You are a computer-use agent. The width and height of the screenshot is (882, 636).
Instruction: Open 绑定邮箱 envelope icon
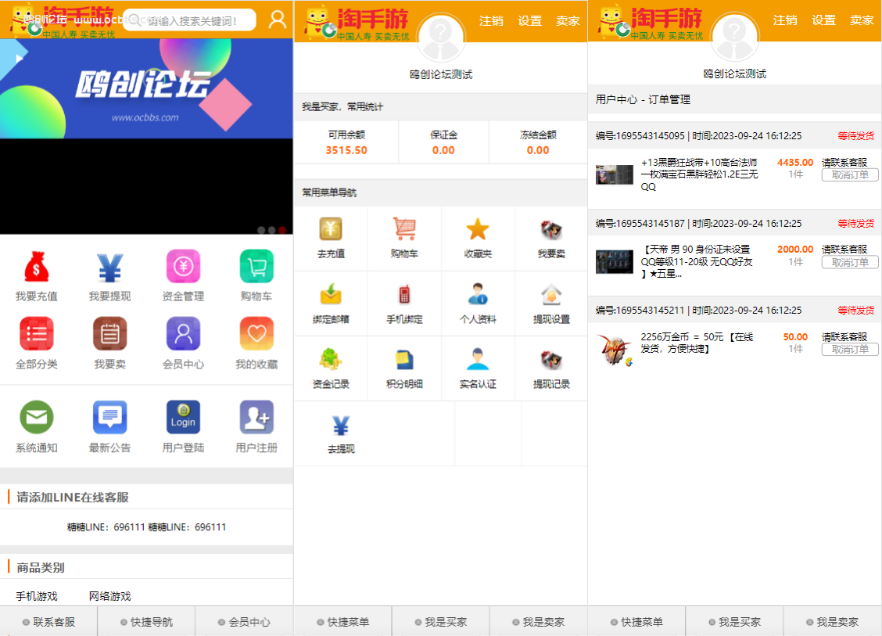tap(331, 294)
